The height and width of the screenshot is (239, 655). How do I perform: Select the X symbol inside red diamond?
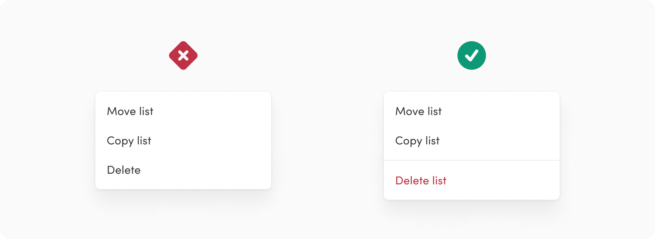(x=183, y=55)
